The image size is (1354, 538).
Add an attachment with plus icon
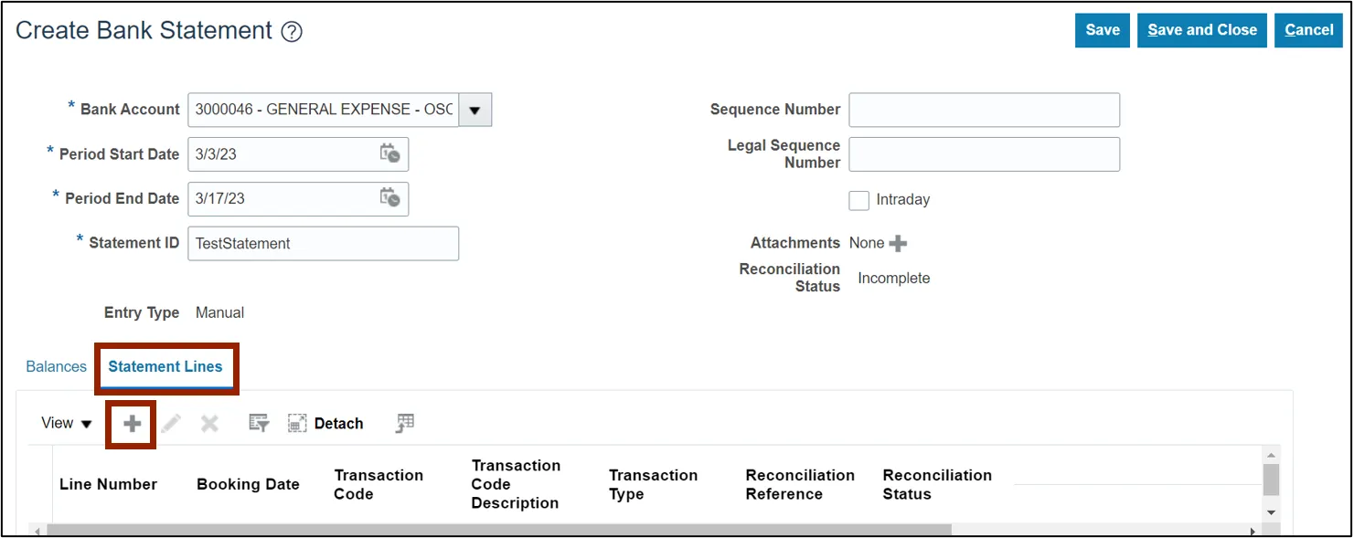point(899,244)
